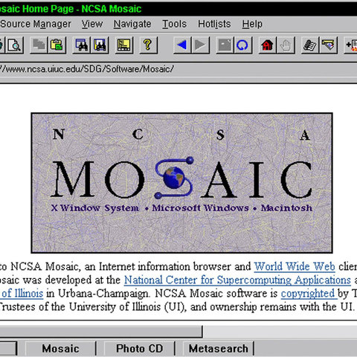357x357 pixels.
Task: Open help with the yellow question mark
Action: pos(148,45)
